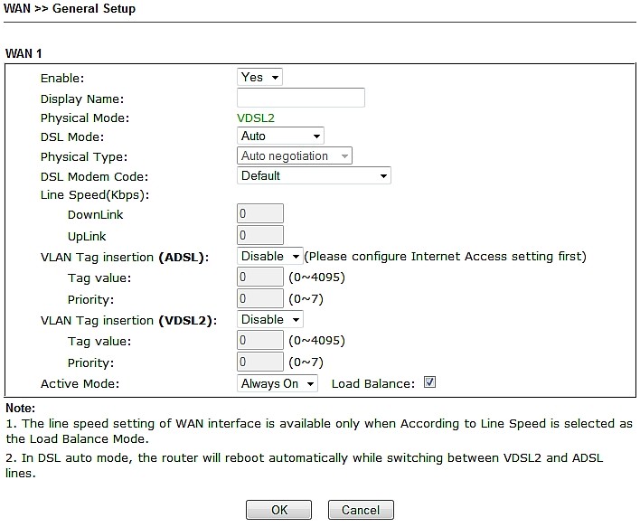Screen dimensions: 640x527
Task: Click the Note heading text
Action: pos(21,408)
